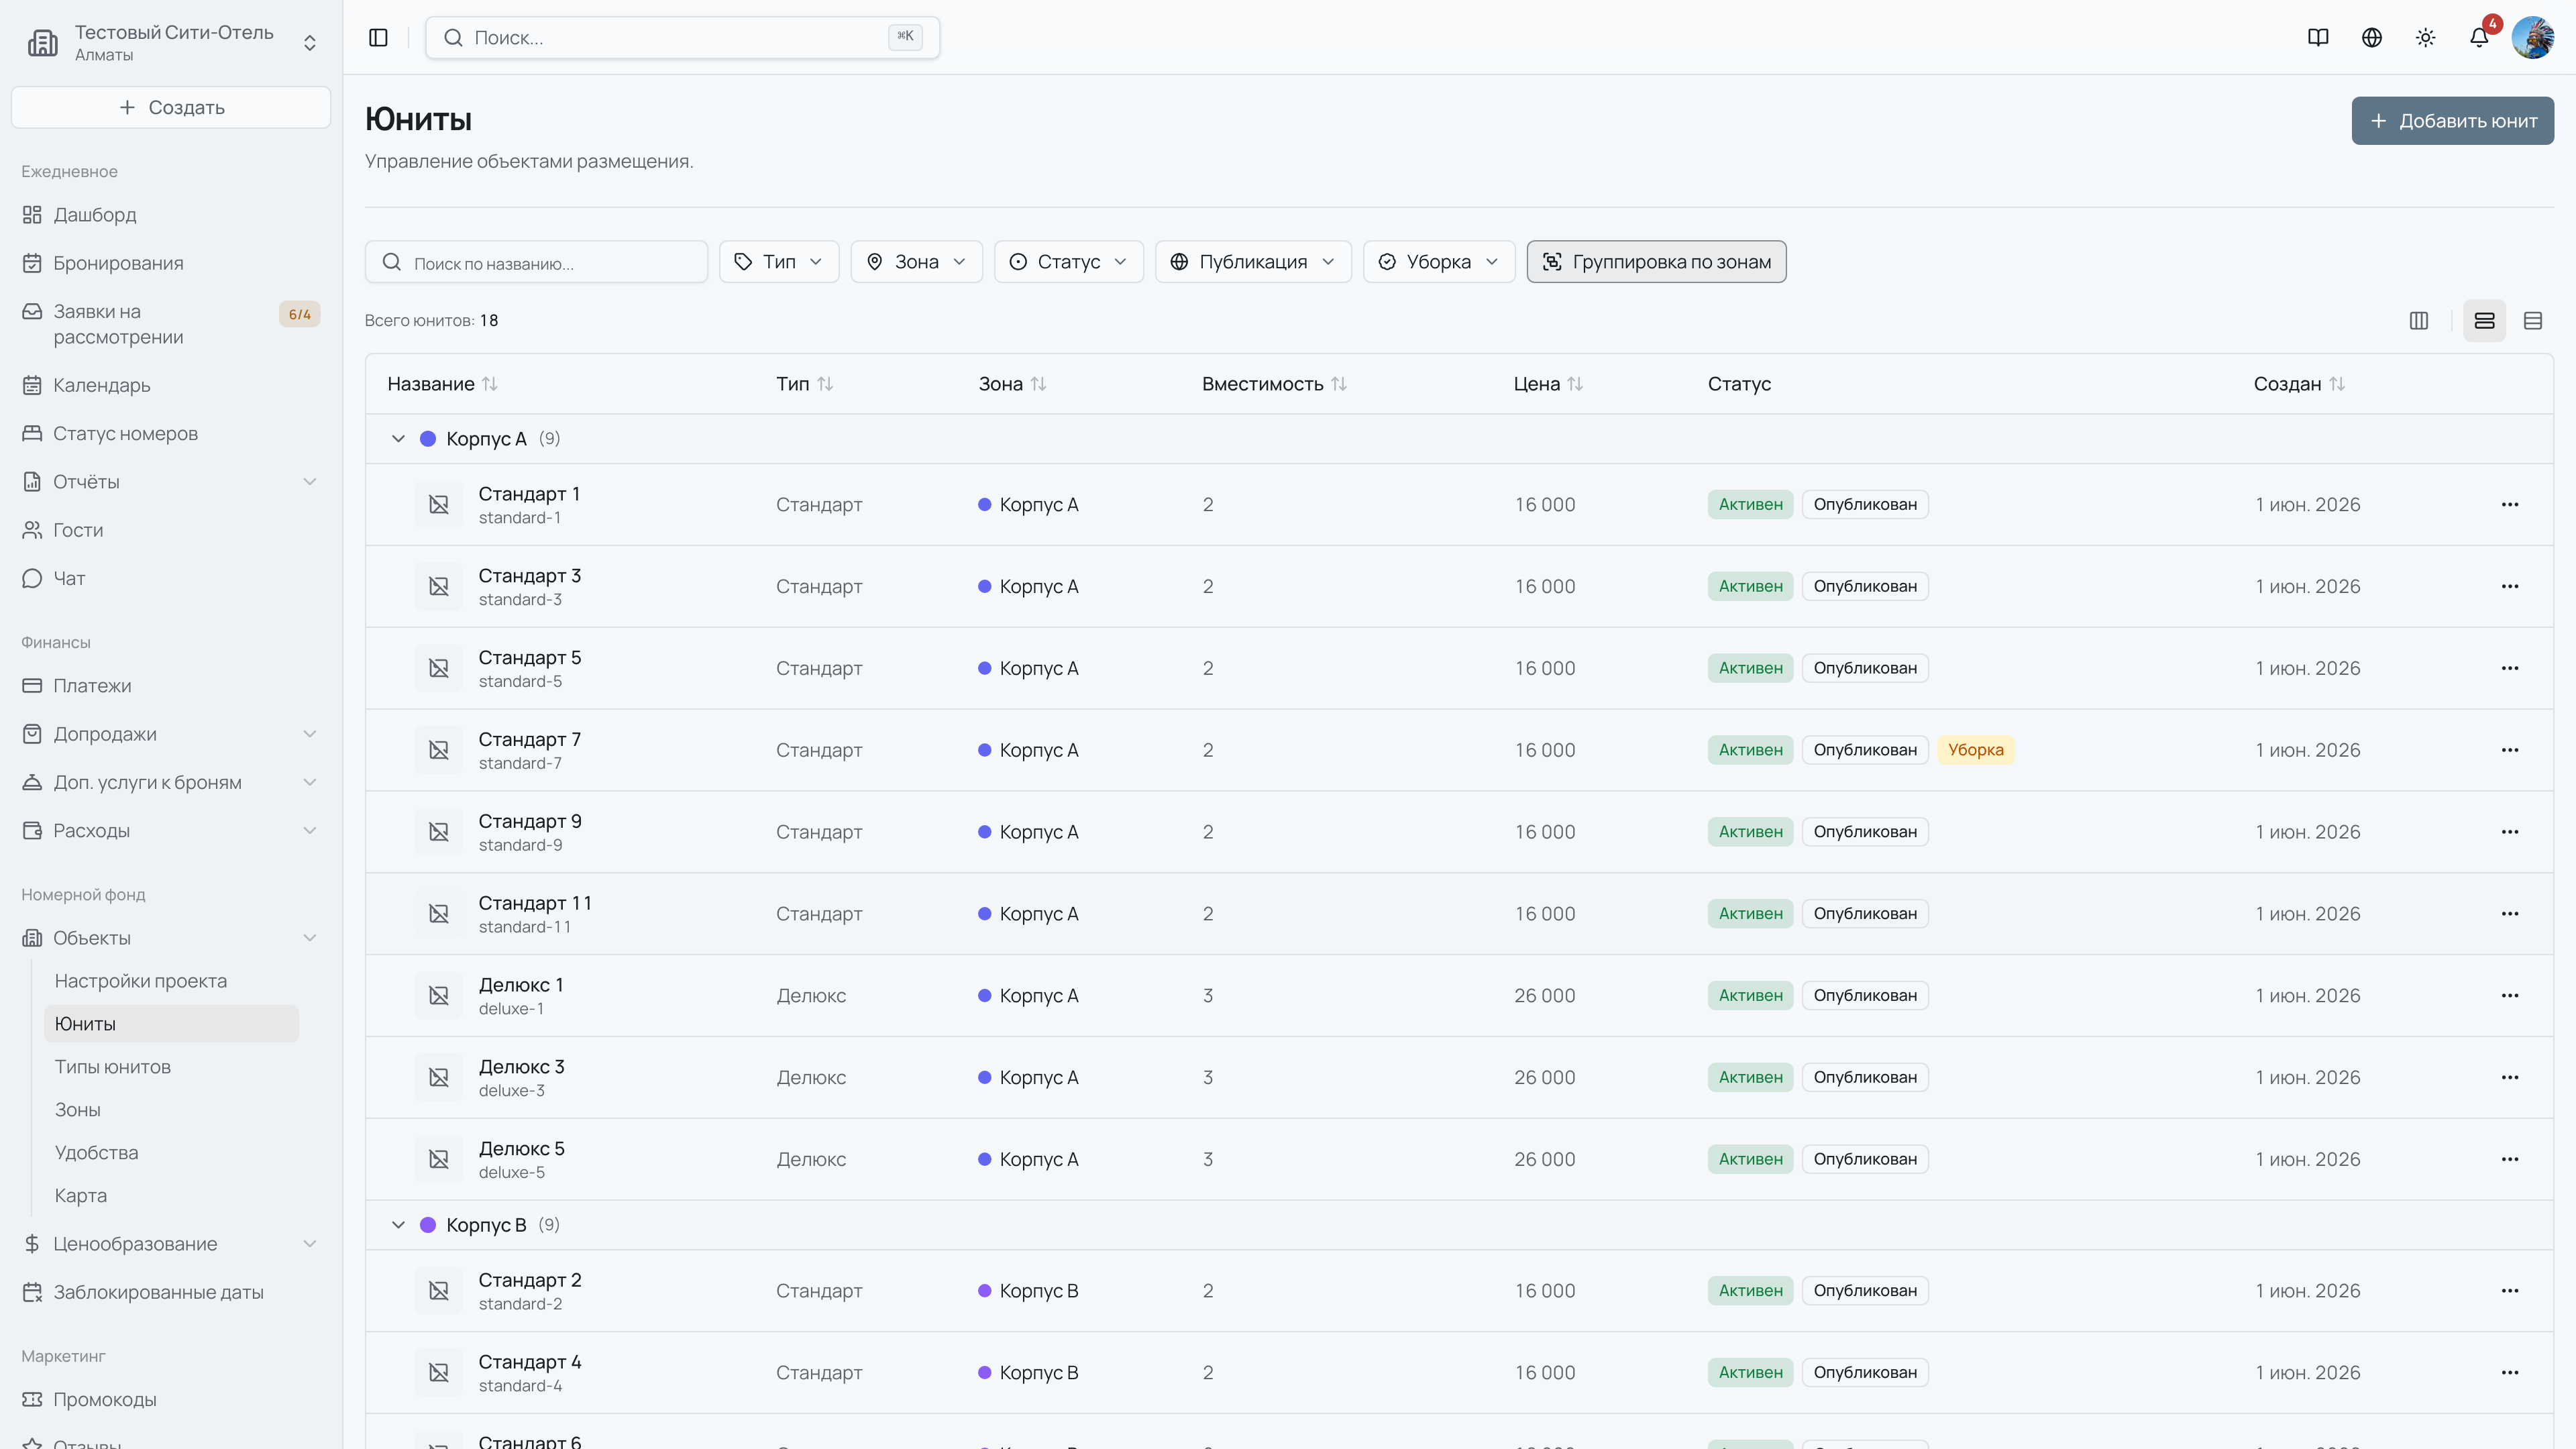2576x1449 pixels.
Task: Open actions menu for Делюкс 1
Action: tap(2510, 995)
